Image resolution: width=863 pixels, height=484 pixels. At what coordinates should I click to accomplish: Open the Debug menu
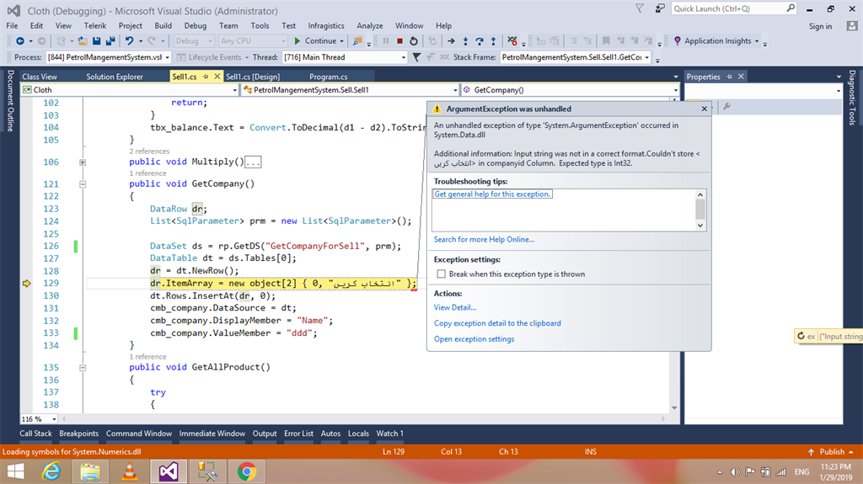point(196,26)
